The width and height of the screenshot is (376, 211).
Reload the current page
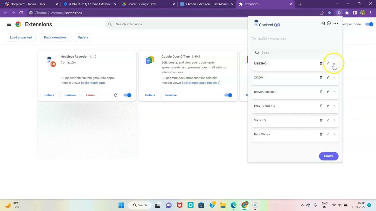click(21, 13)
